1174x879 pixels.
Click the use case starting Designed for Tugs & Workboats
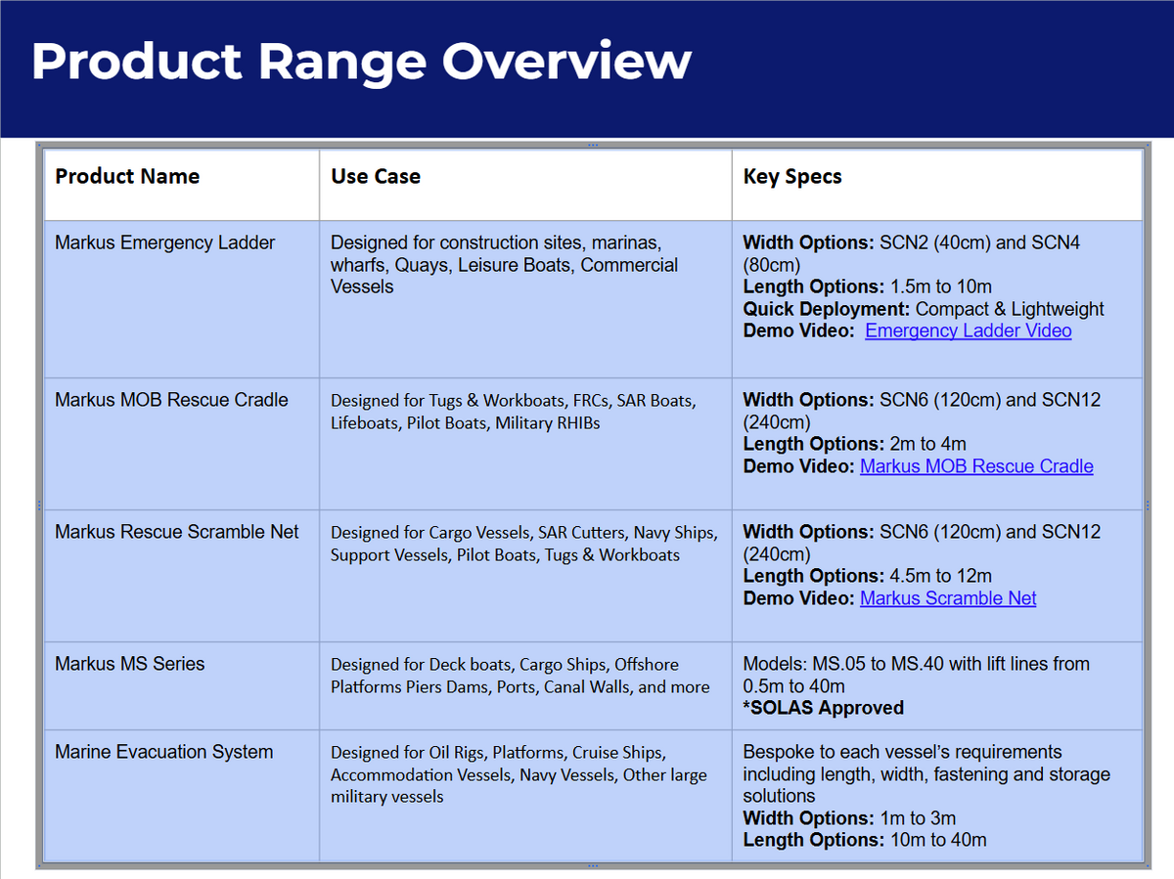pos(514,412)
